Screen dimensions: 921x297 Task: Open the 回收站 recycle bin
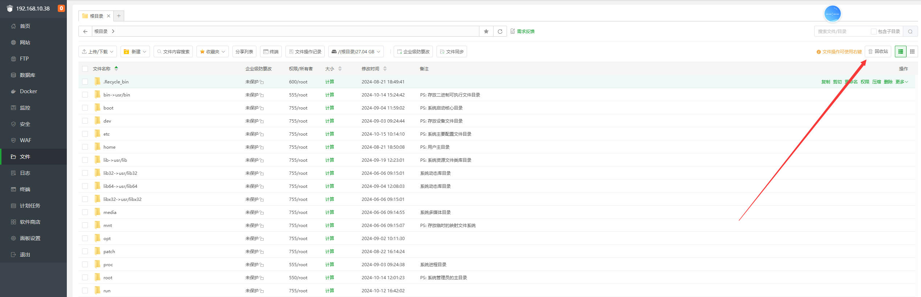point(878,51)
